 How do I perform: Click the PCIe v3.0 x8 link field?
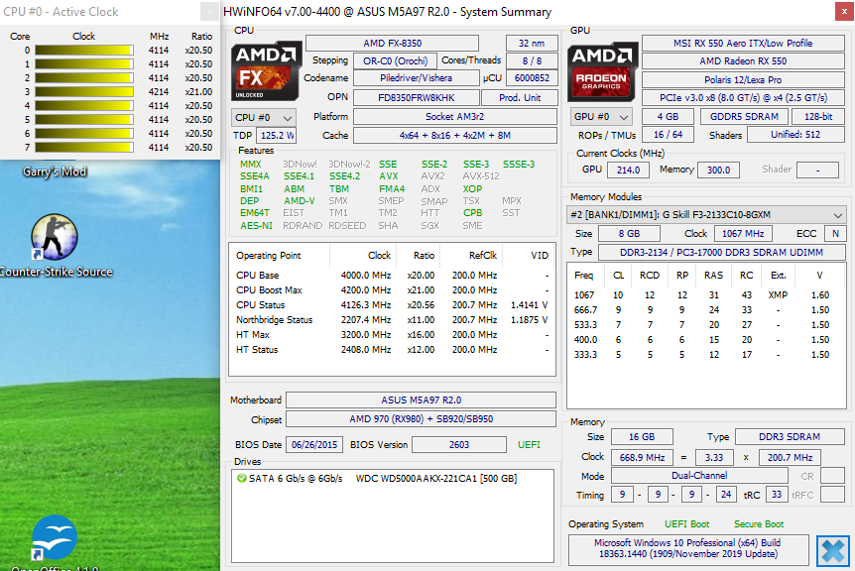743,98
